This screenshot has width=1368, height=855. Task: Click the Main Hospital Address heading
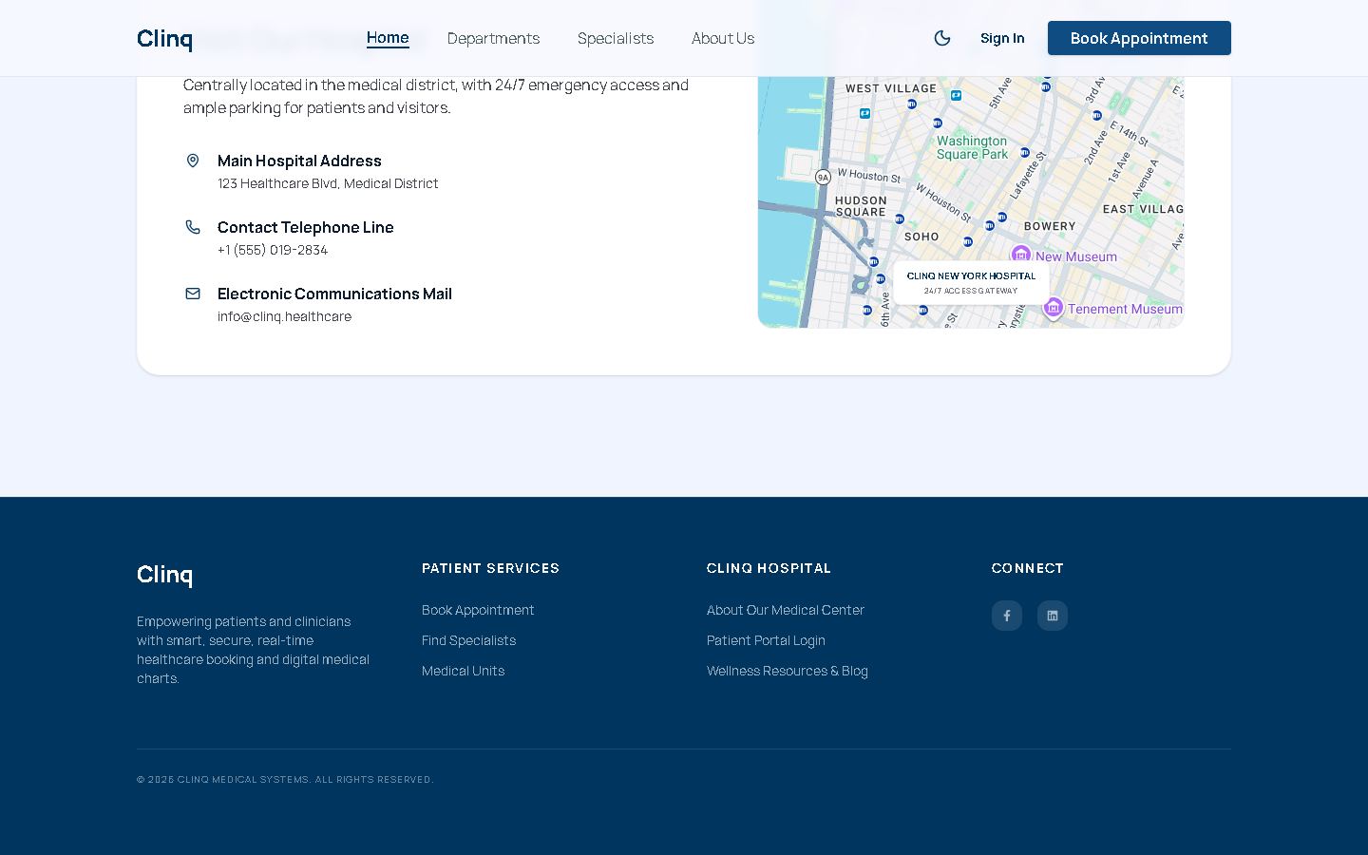pos(299,161)
